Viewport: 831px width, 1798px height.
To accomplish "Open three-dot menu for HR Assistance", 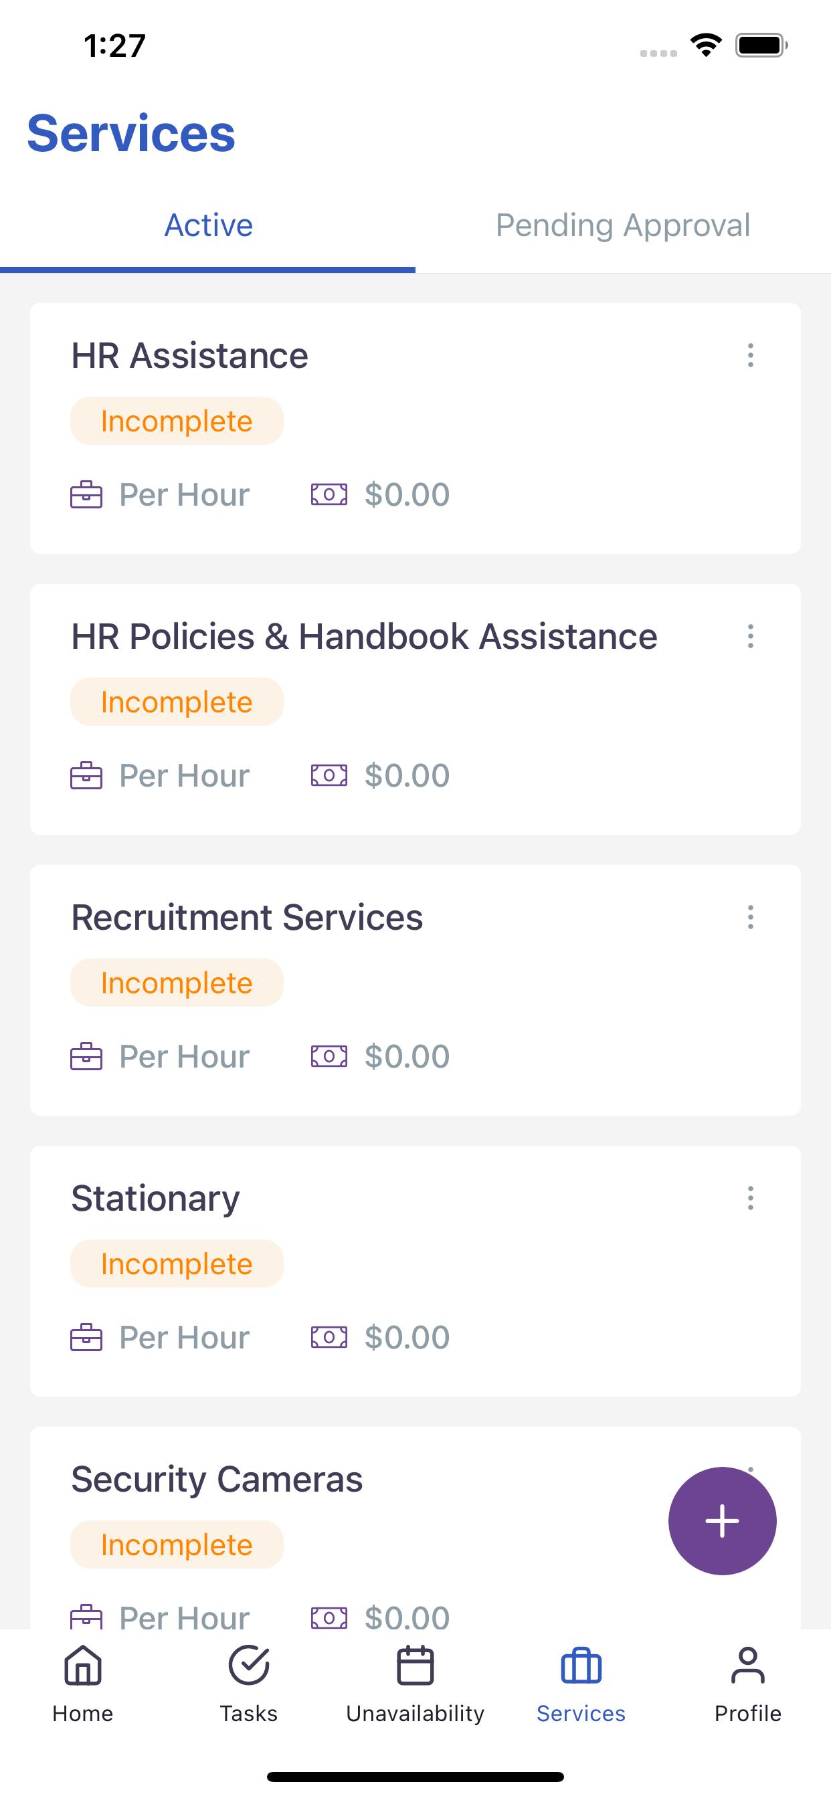I will coord(751,355).
